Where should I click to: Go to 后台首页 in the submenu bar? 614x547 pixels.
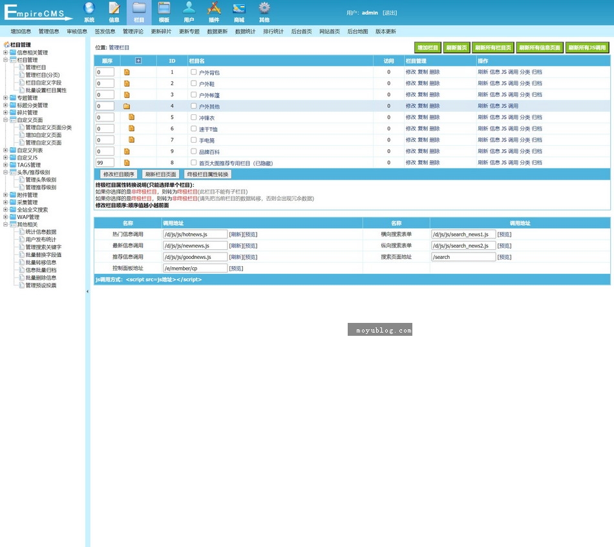[302, 31]
